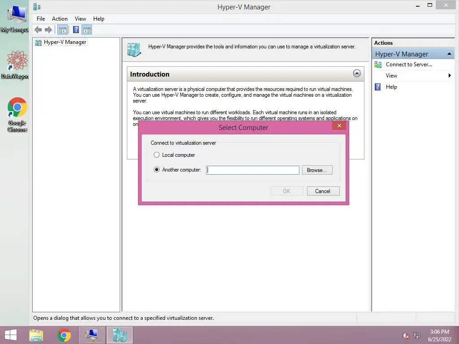Launch Chrome from the taskbar
This screenshot has width=459, height=344.
click(x=64, y=335)
